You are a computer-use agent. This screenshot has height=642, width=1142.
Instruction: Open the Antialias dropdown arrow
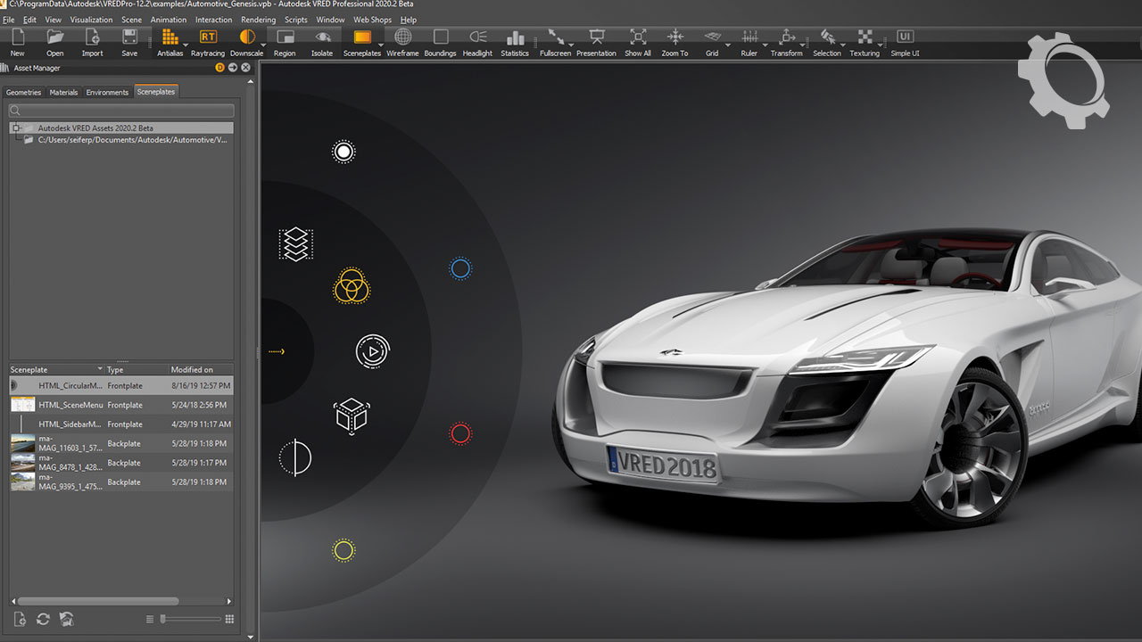click(187, 45)
